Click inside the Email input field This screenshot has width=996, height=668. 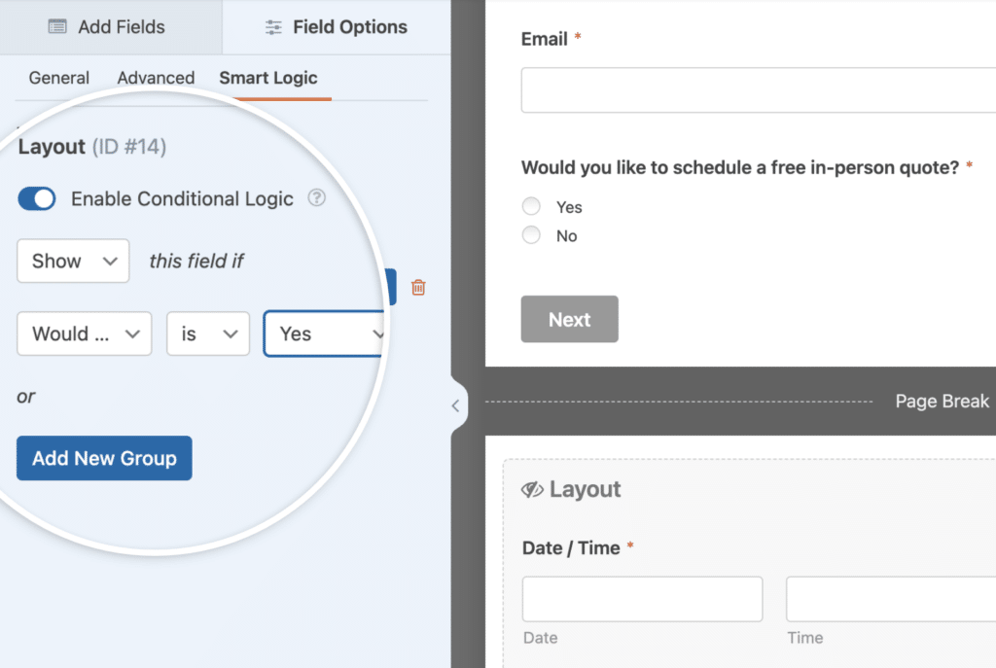point(758,89)
